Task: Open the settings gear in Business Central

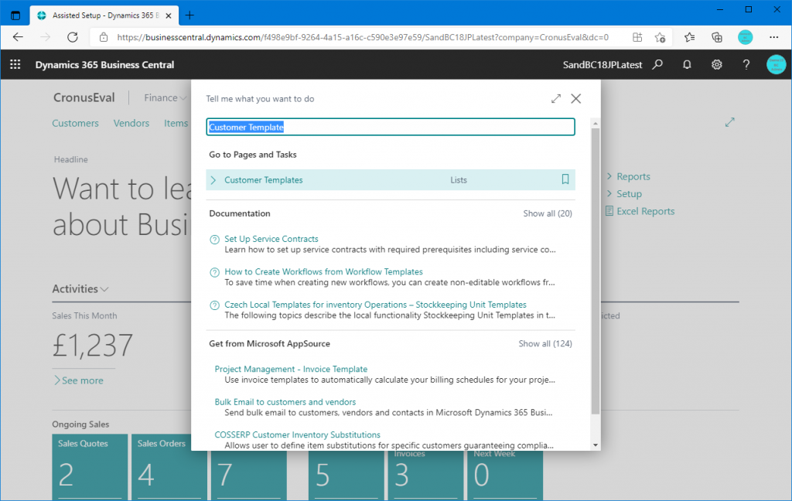Action: [x=716, y=65]
